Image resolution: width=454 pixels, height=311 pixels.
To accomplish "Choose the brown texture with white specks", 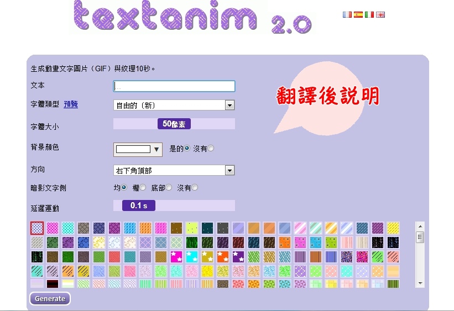I will [176, 228].
